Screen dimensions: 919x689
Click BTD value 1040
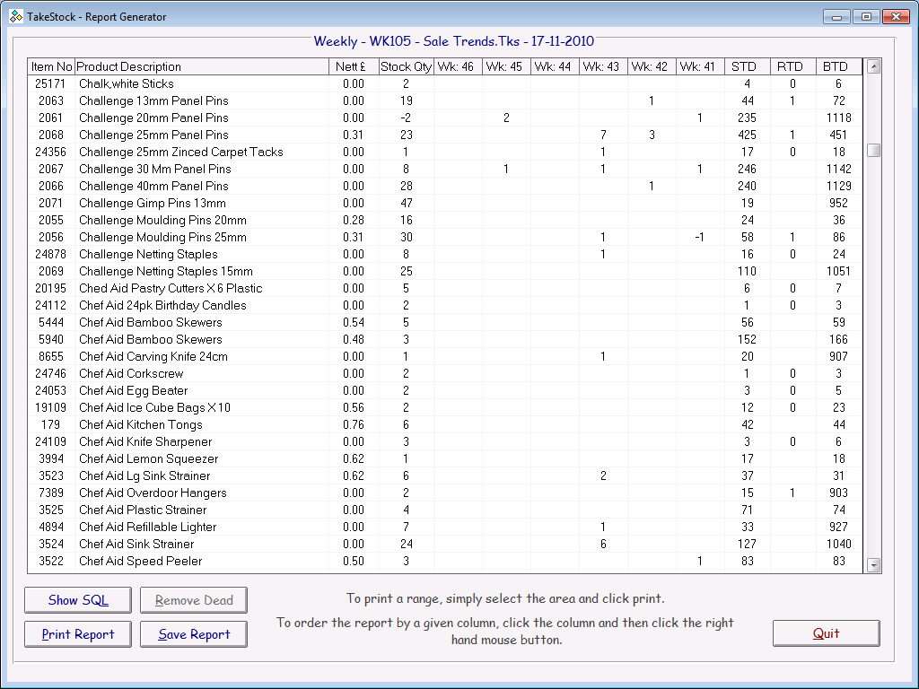pos(839,544)
